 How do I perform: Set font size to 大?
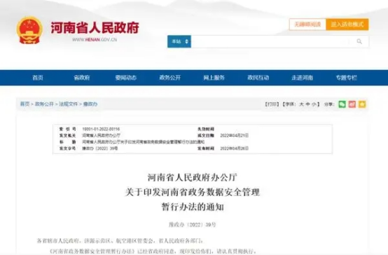[301, 104]
